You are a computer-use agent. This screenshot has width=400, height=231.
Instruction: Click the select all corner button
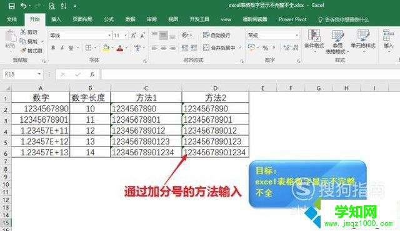(6, 88)
